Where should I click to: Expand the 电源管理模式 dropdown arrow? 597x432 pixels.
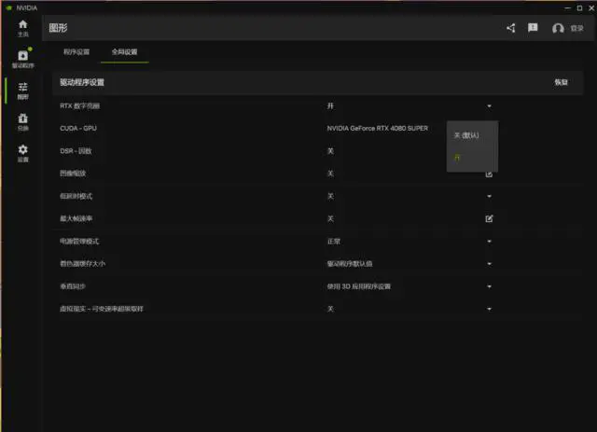pos(489,241)
